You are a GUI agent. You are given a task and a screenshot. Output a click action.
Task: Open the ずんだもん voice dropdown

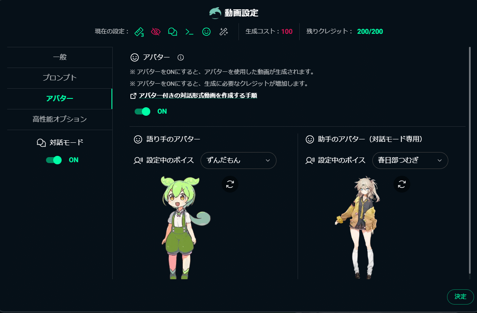[x=238, y=160]
